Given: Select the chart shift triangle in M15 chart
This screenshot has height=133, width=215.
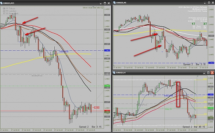Looking at the screenshot, I should pyautogui.click(x=93, y=7).
